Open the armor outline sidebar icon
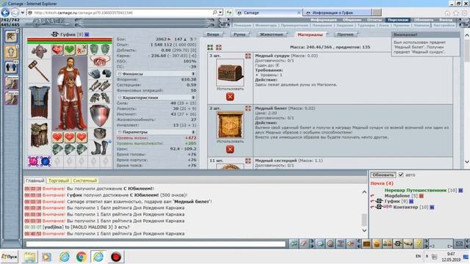Viewport: 470px width, 264px height. pos(12,52)
